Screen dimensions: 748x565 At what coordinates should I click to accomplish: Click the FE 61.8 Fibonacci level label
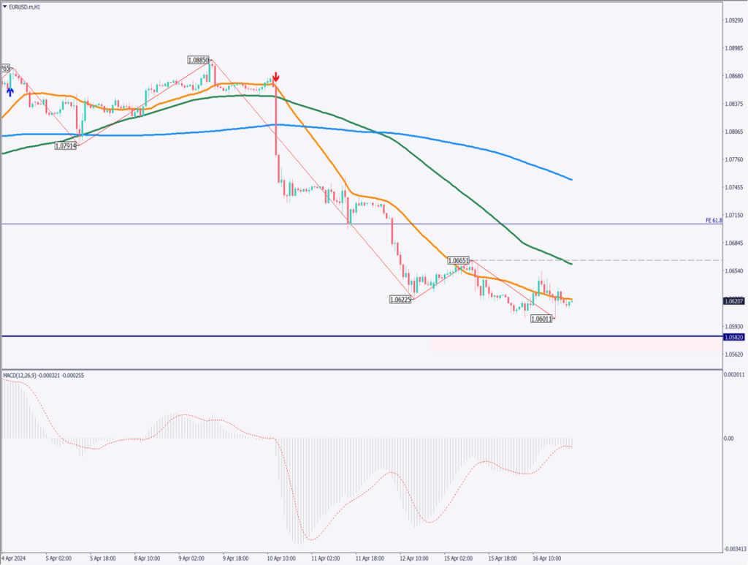tap(714, 220)
